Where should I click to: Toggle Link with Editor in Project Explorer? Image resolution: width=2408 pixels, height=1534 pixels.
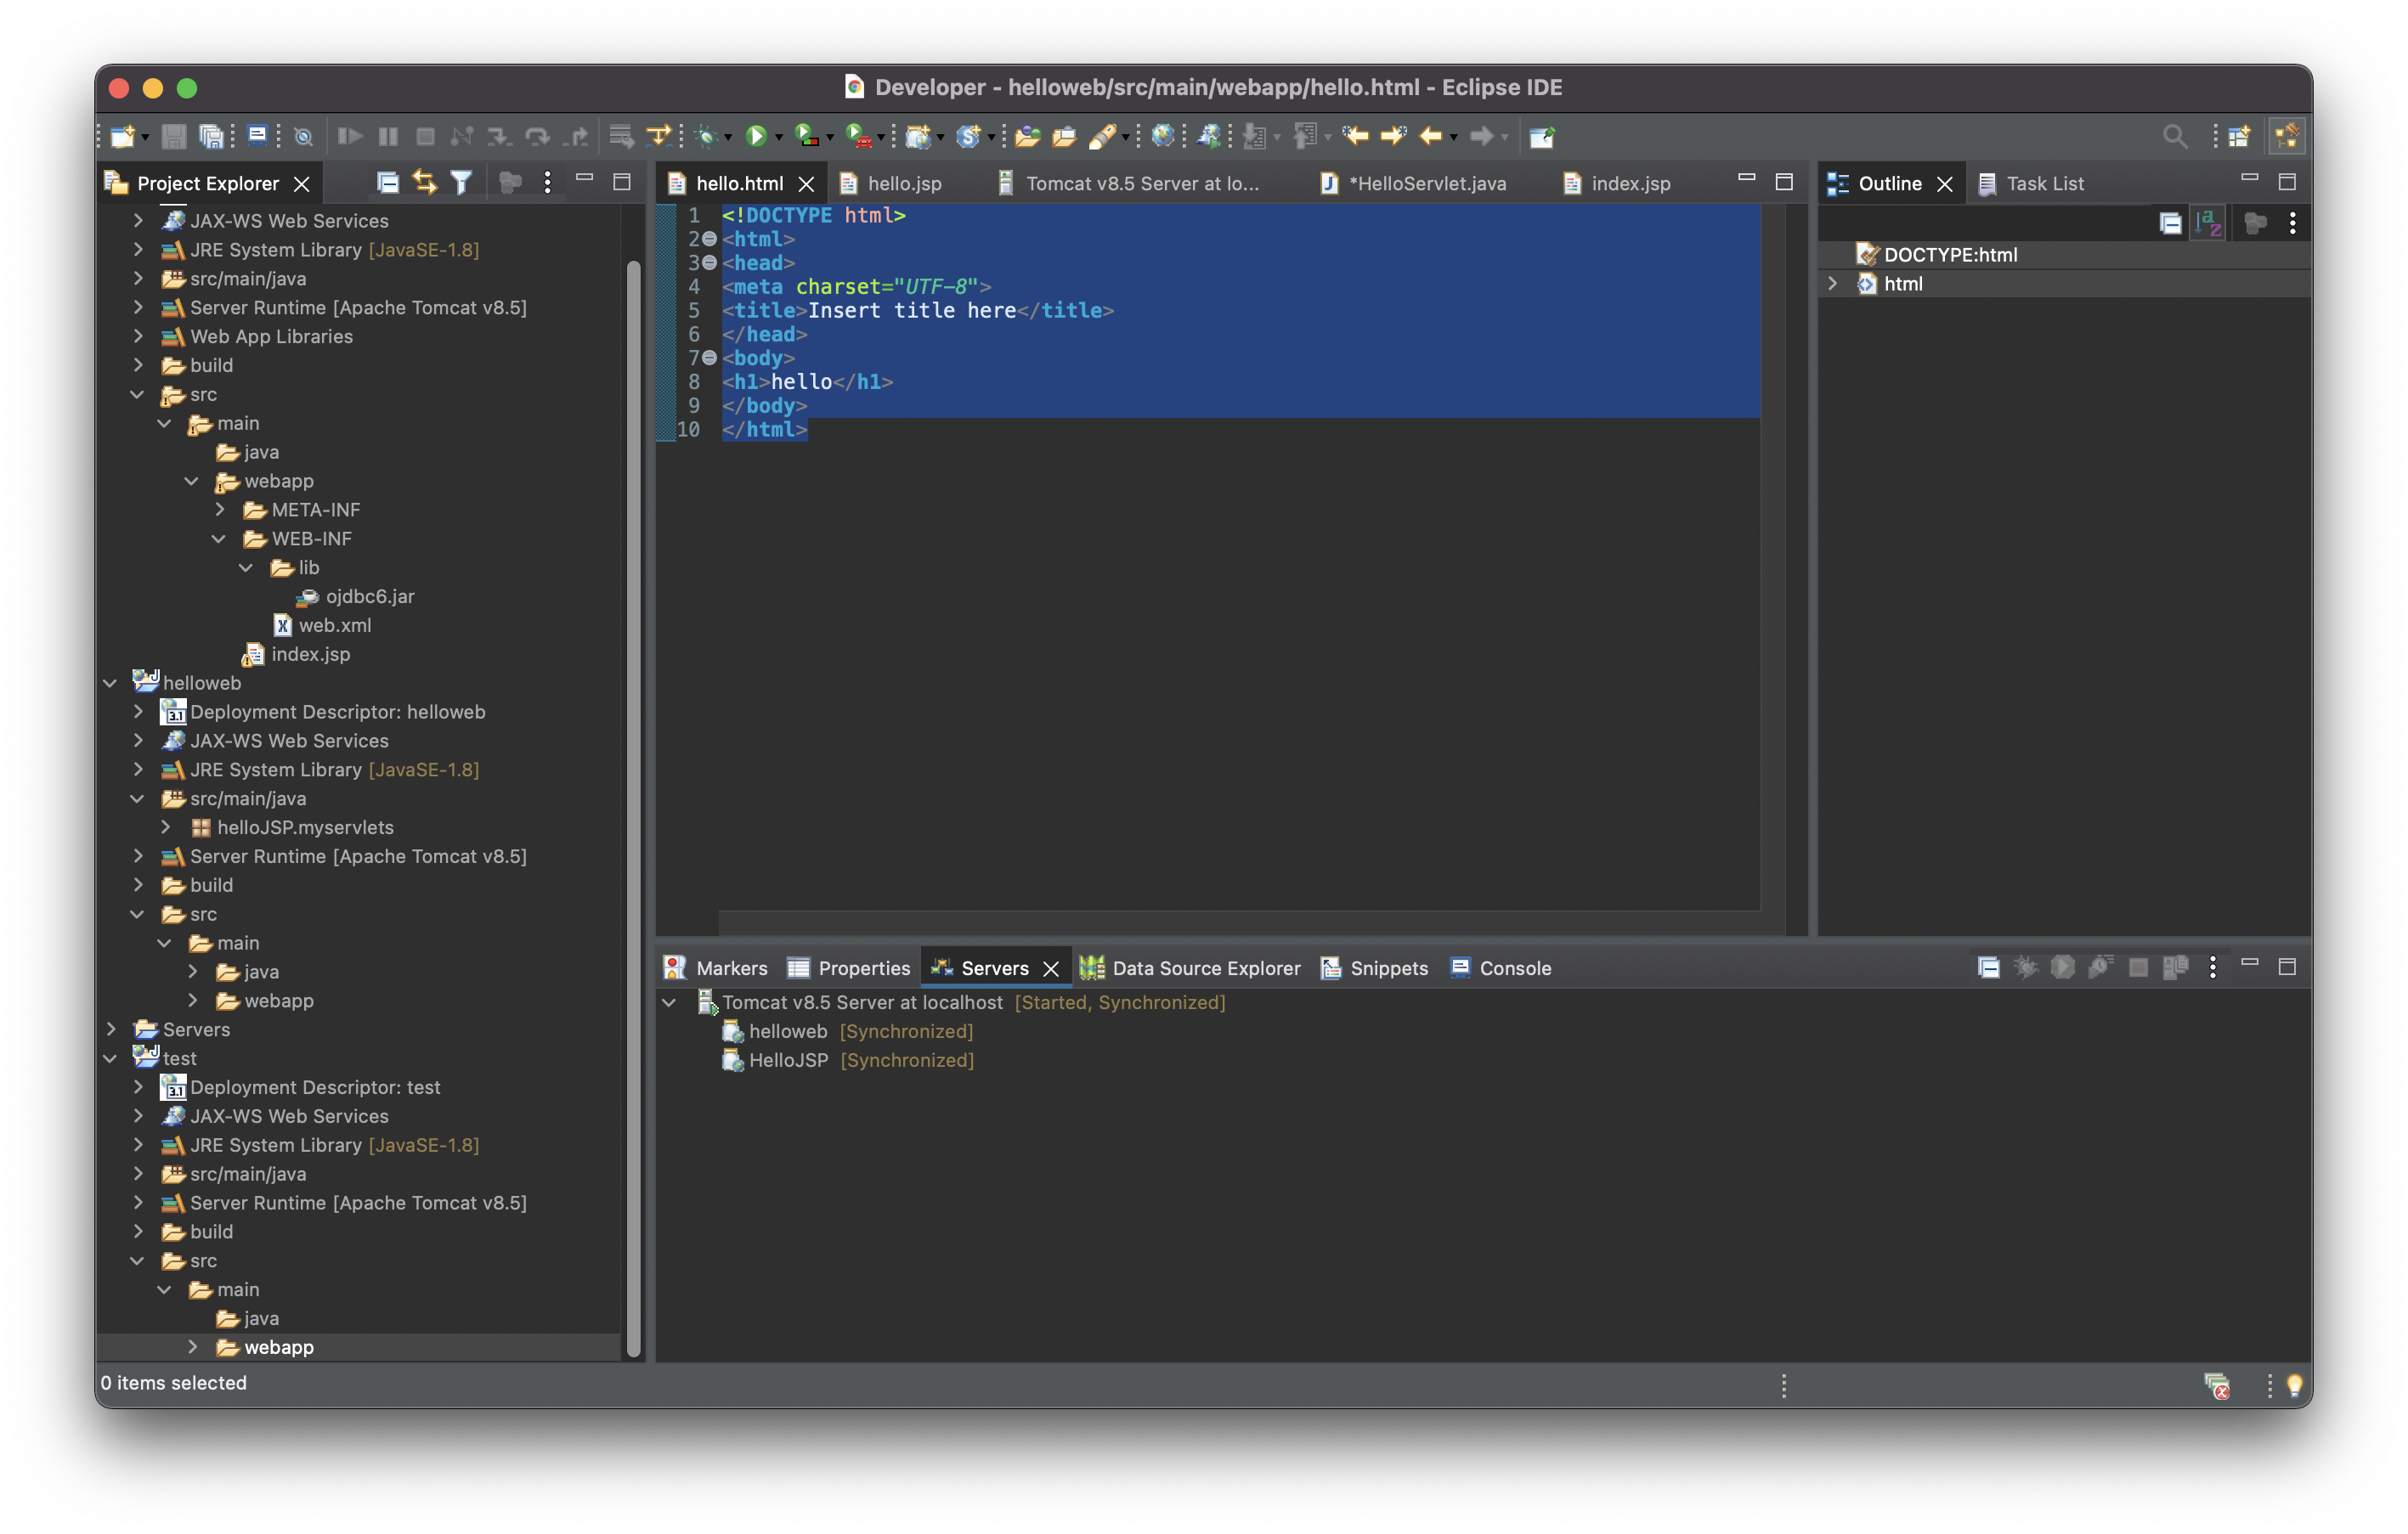click(424, 183)
